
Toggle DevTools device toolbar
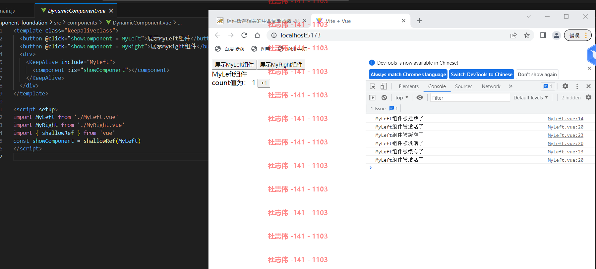coord(384,86)
